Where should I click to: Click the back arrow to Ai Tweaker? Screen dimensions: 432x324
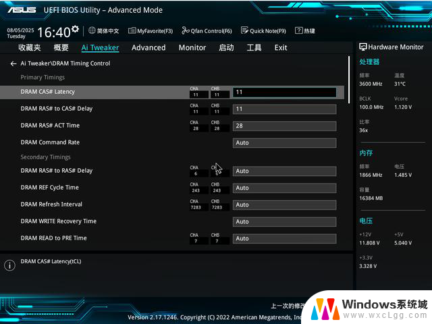pos(13,63)
